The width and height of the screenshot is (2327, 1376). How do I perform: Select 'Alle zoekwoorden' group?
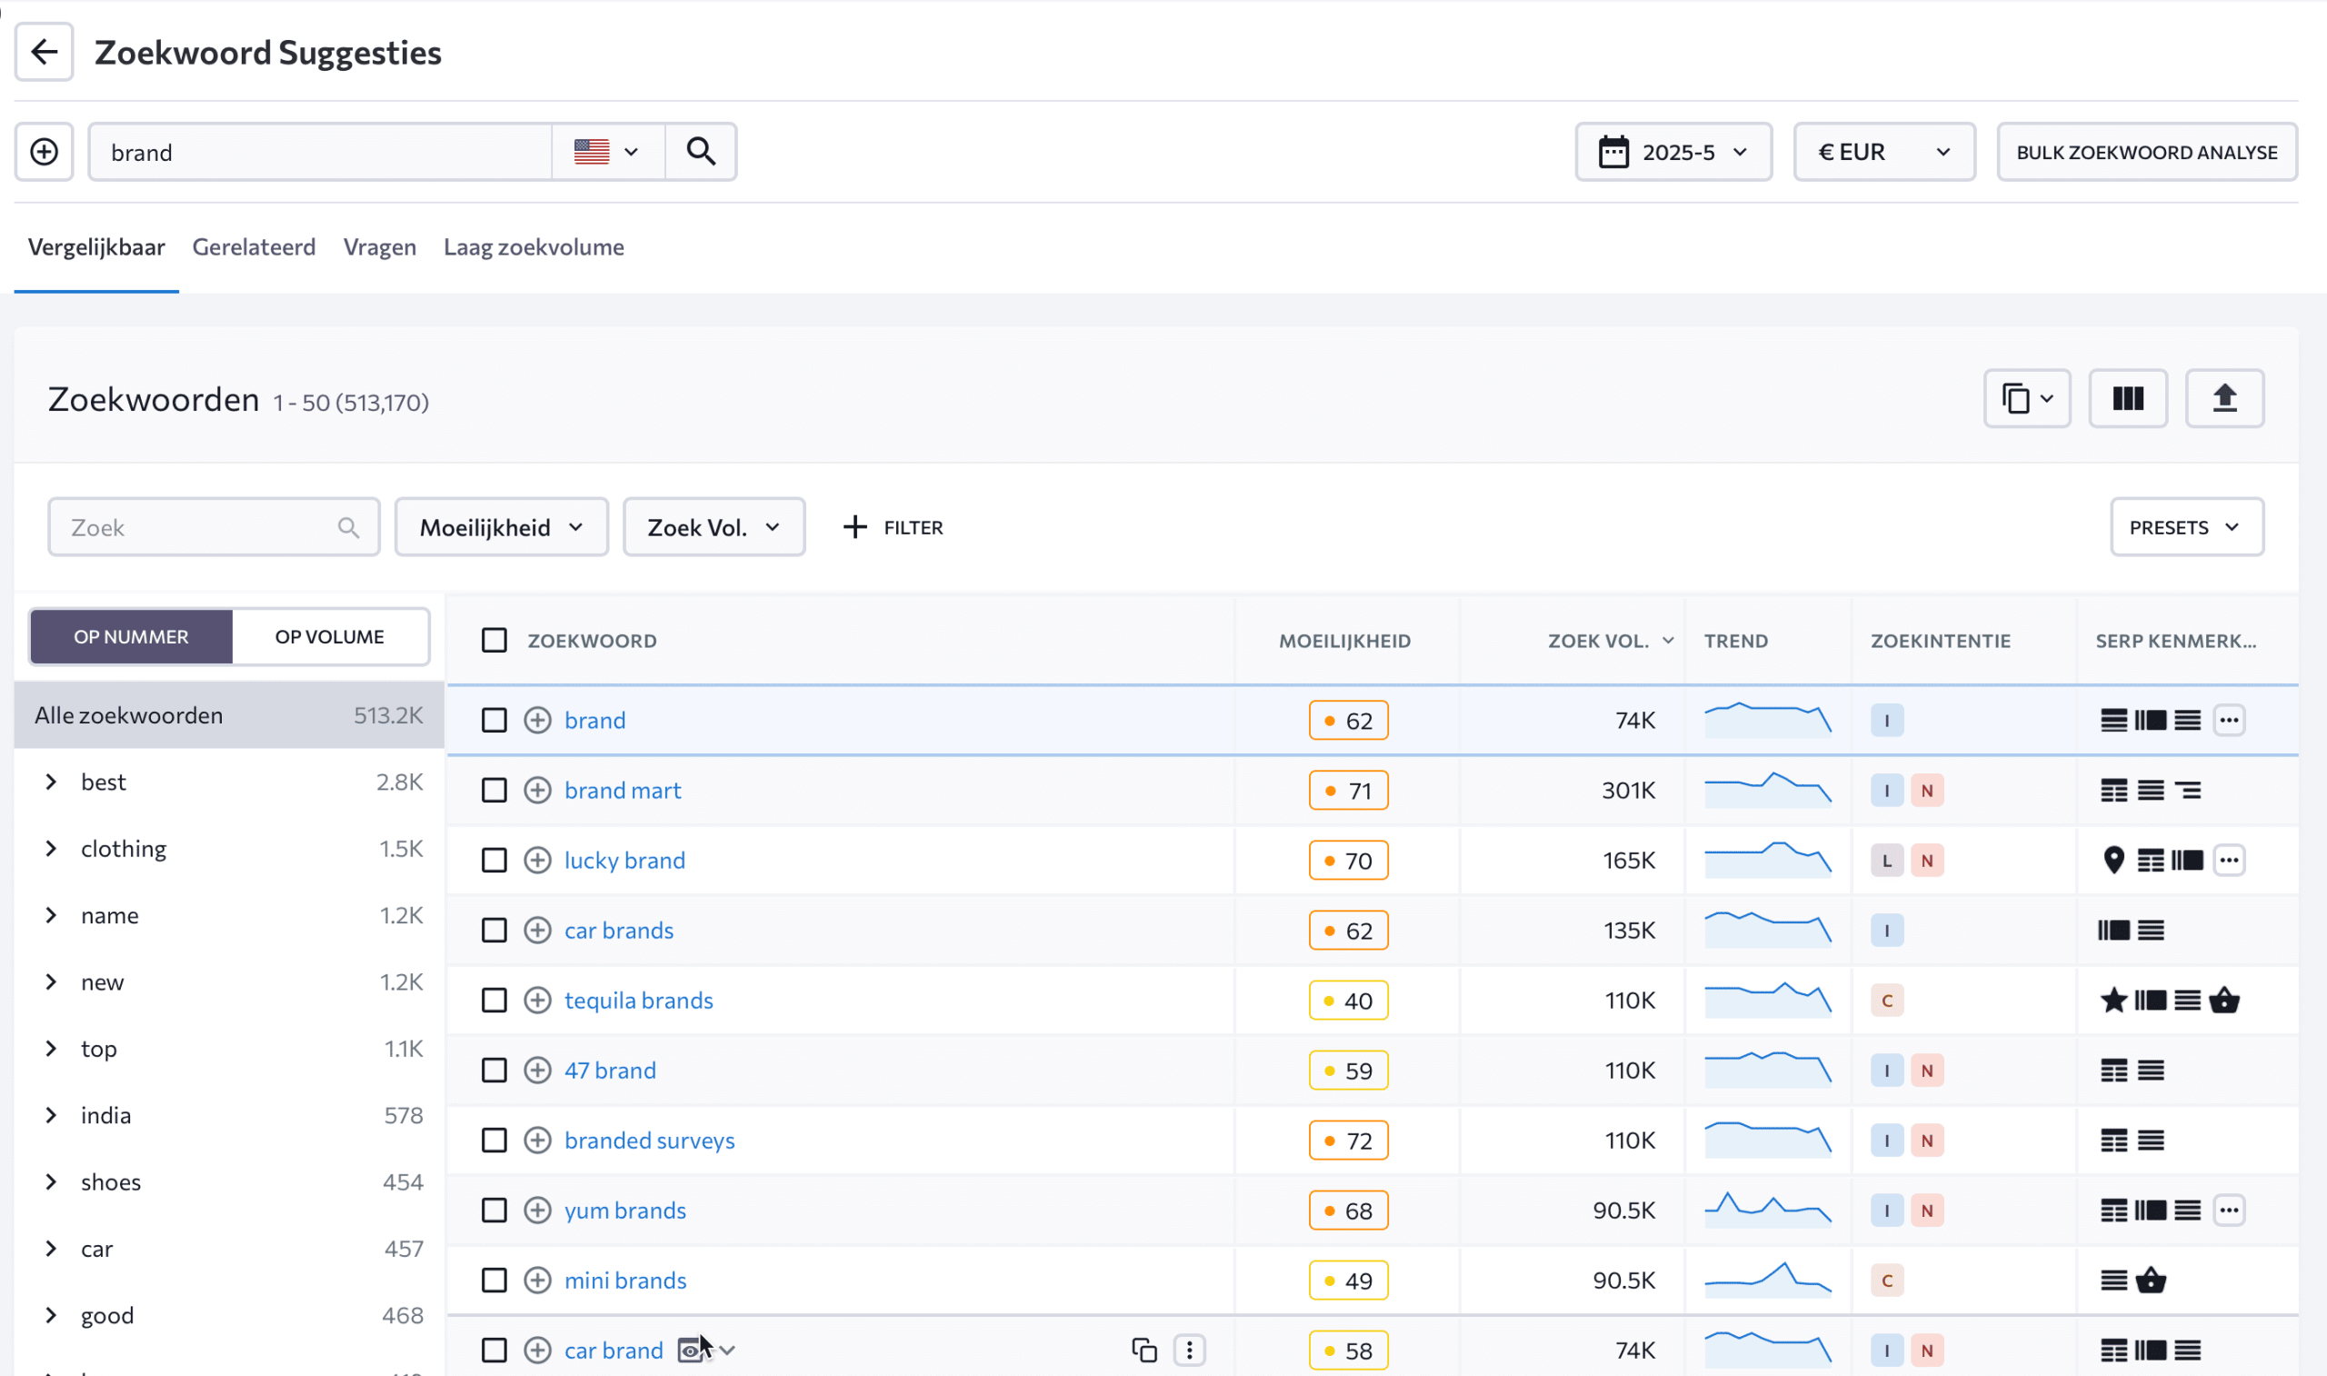229,715
